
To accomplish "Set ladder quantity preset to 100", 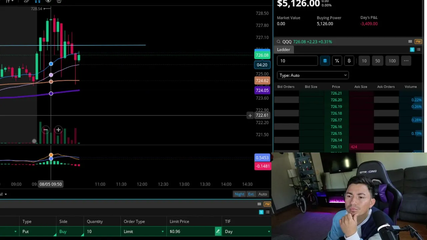I will click(x=392, y=61).
